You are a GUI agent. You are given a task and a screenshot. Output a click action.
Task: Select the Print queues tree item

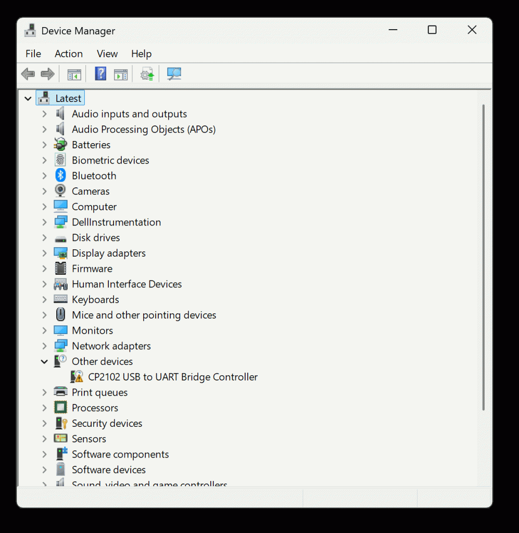tap(99, 392)
